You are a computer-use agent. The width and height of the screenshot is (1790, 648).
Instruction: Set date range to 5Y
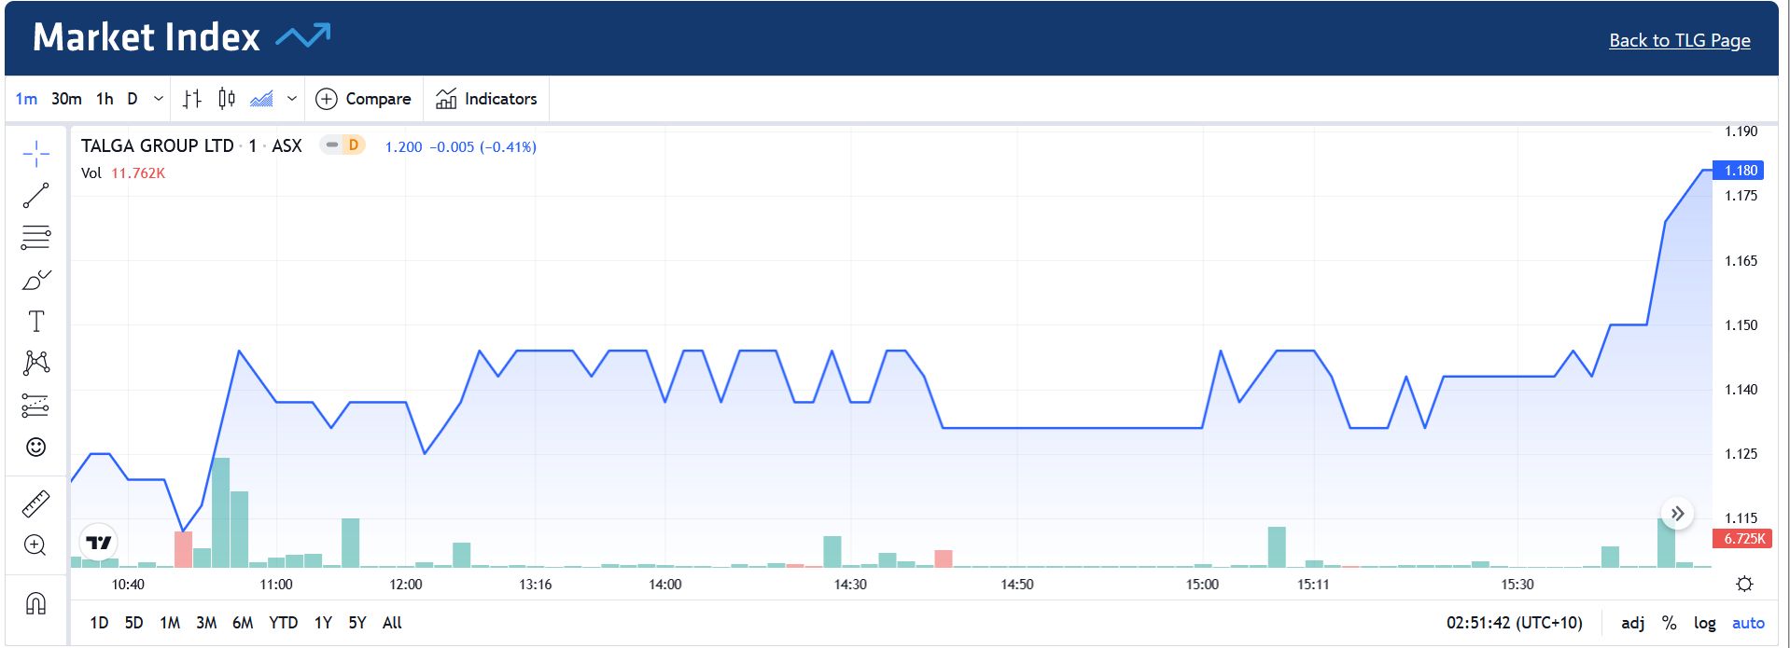pyautogui.click(x=357, y=623)
